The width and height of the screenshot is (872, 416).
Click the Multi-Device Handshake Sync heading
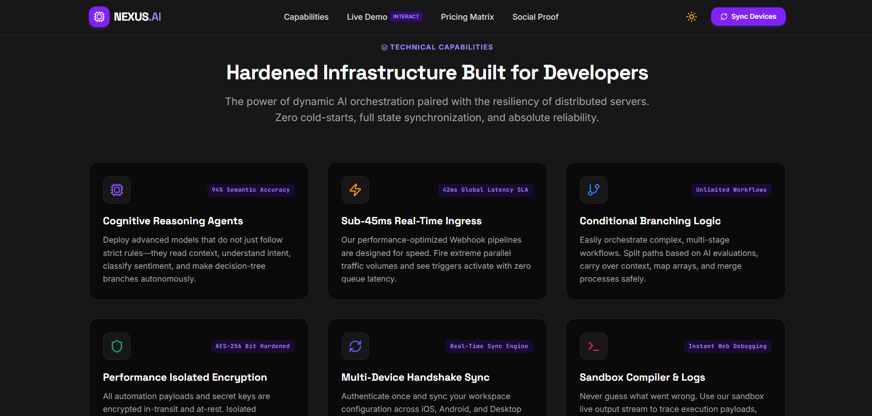415,377
